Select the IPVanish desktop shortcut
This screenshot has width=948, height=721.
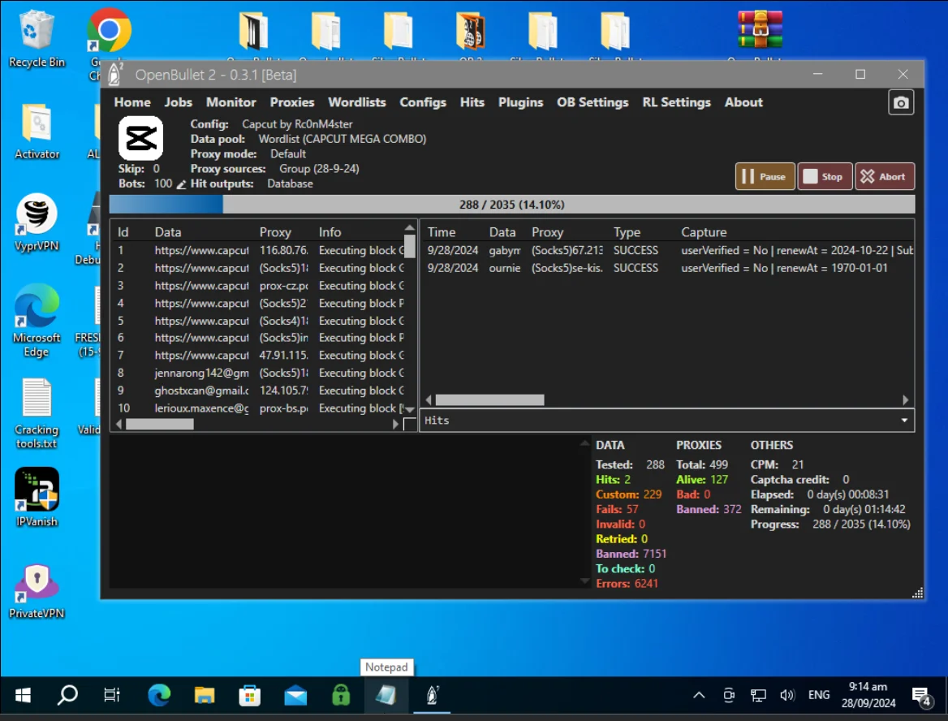[x=37, y=497]
